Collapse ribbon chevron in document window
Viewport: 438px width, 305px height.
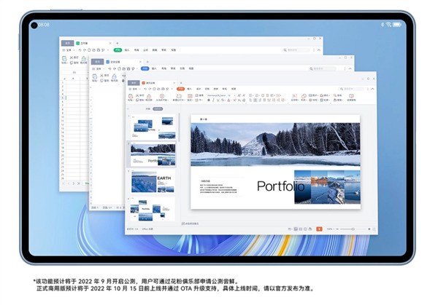(x=350, y=68)
